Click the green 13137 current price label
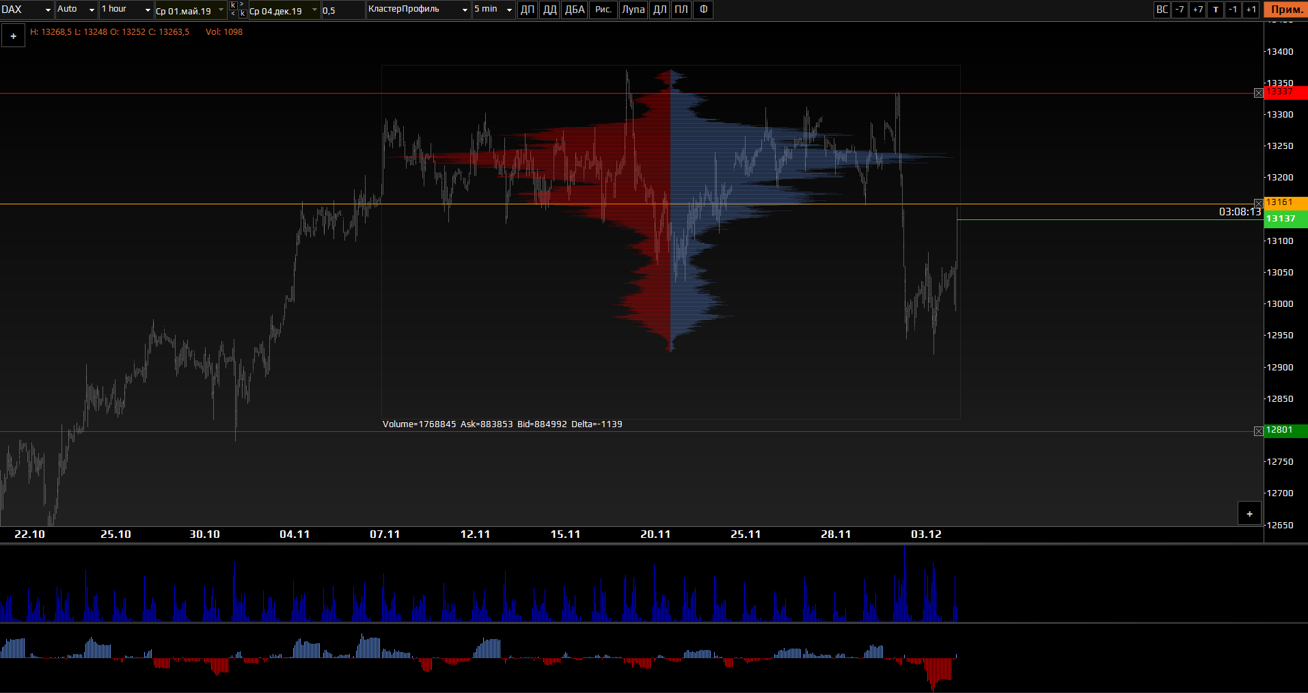 pyautogui.click(x=1285, y=219)
